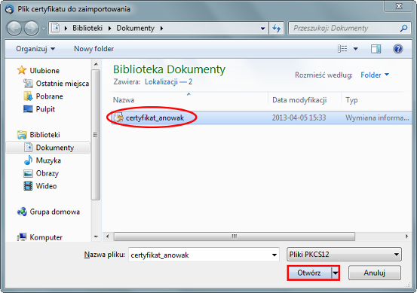Open the Muzyka library
This screenshot has height=293, width=417.
click(x=48, y=160)
